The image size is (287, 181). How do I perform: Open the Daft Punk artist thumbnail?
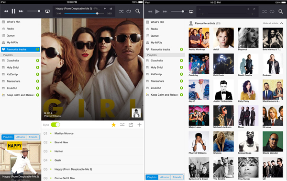[223, 64]
